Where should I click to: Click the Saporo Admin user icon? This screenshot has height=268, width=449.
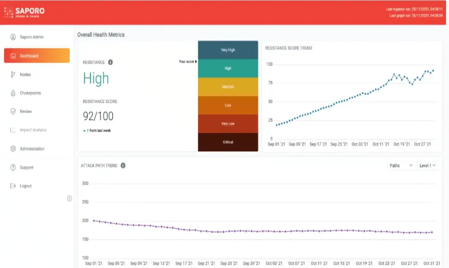click(x=13, y=37)
